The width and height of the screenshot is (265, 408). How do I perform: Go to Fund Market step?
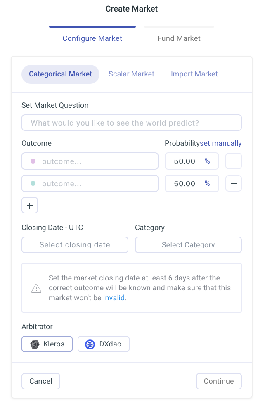pyautogui.click(x=179, y=38)
